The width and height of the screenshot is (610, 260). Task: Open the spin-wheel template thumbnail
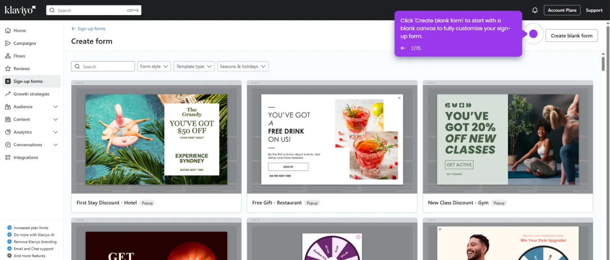pyautogui.click(x=332, y=239)
